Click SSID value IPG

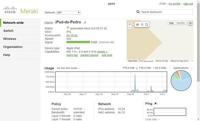tap(69, 32)
